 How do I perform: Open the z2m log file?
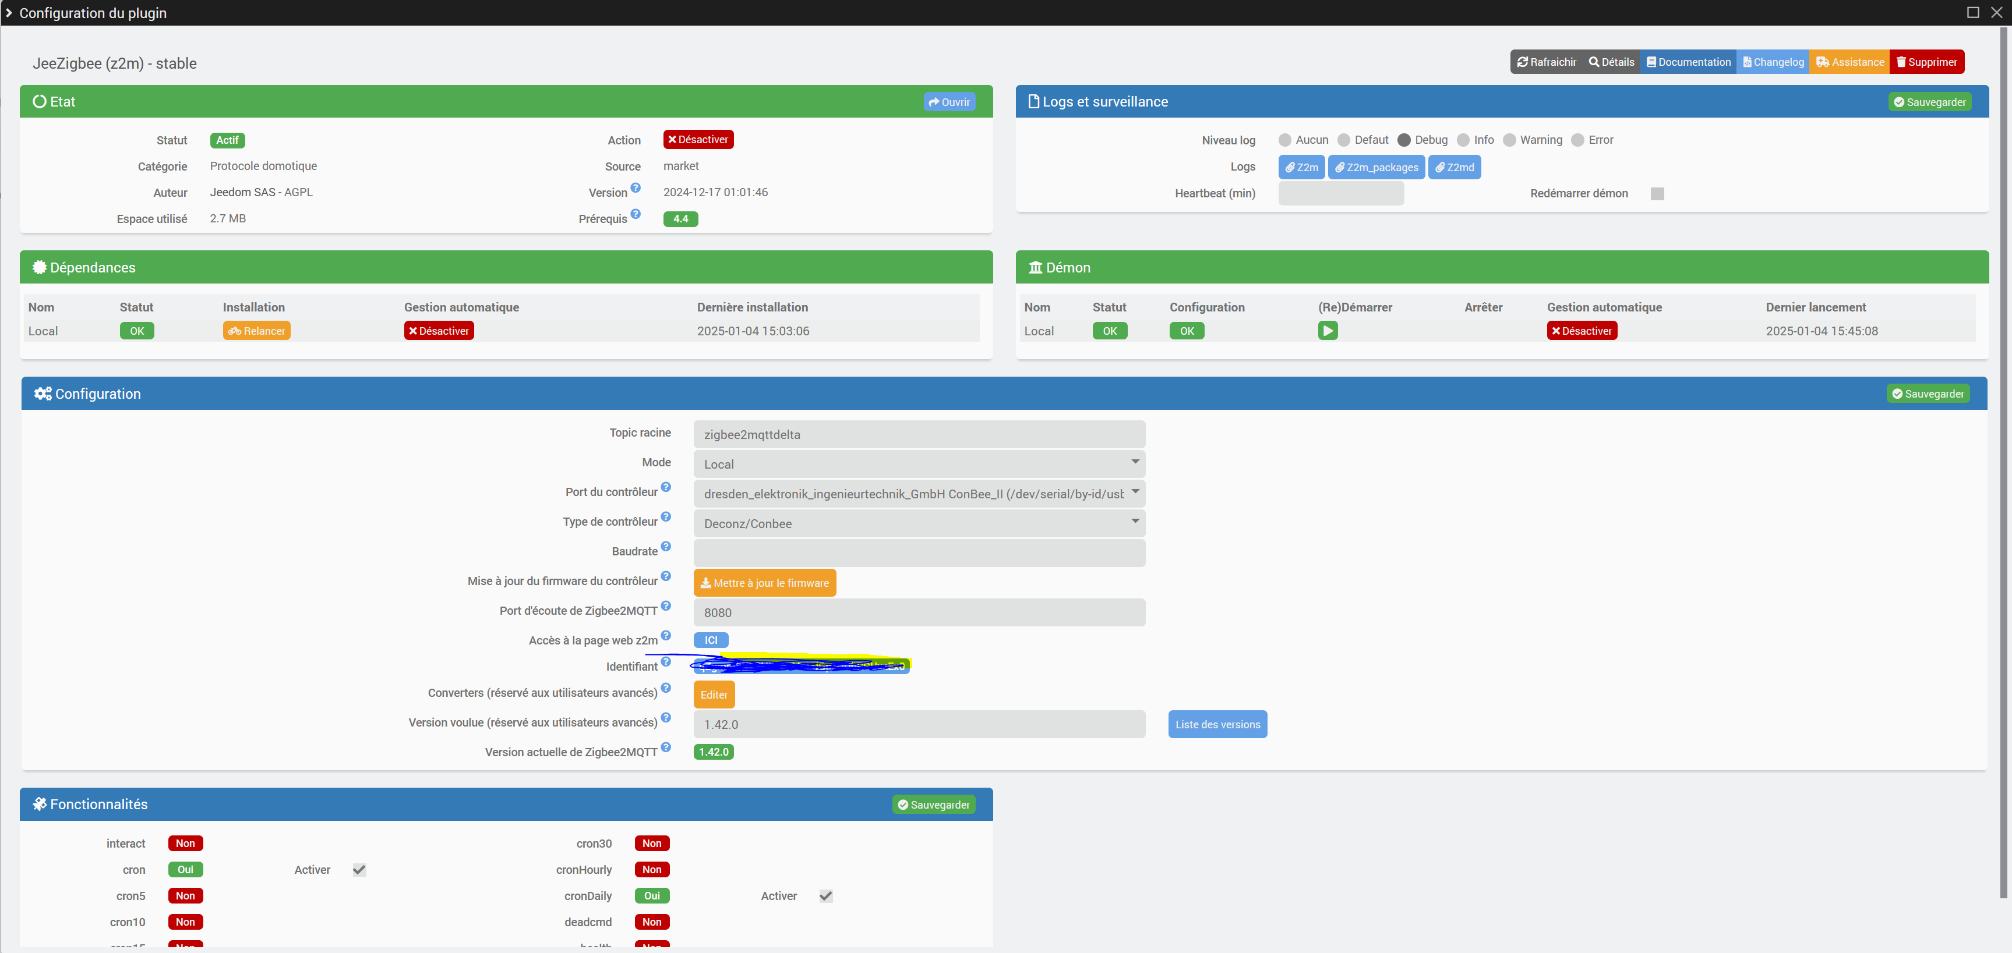pyautogui.click(x=1302, y=168)
